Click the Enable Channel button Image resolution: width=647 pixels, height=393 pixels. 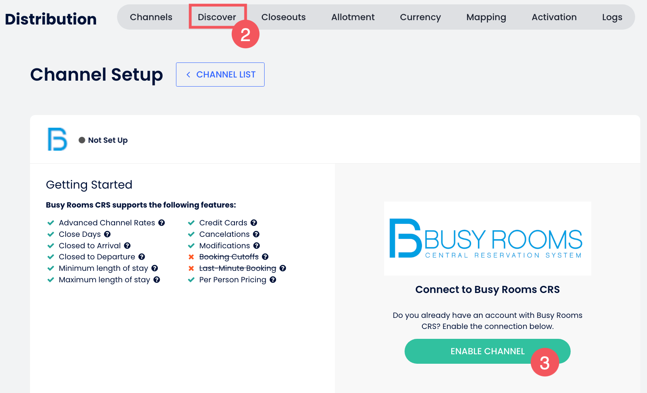pyautogui.click(x=487, y=351)
